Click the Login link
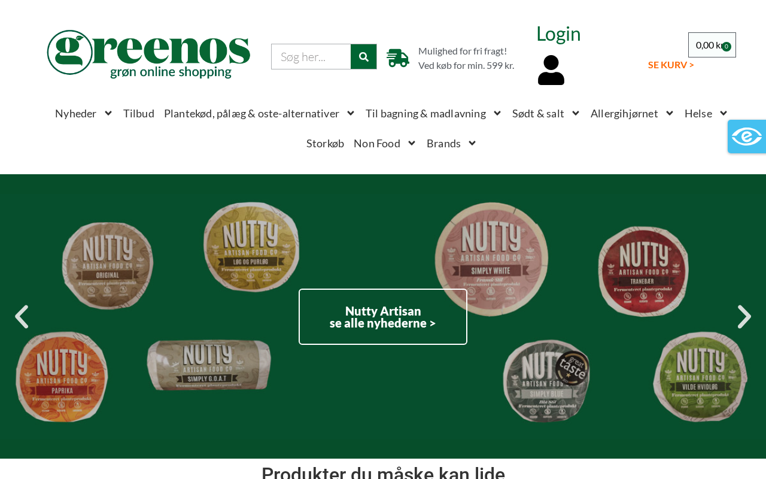Image resolution: width=766 pixels, height=479 pixels. [558, 34]
